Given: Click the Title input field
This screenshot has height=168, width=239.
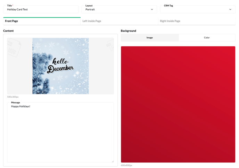Looking at the screenshot, I should coord(41,9).
